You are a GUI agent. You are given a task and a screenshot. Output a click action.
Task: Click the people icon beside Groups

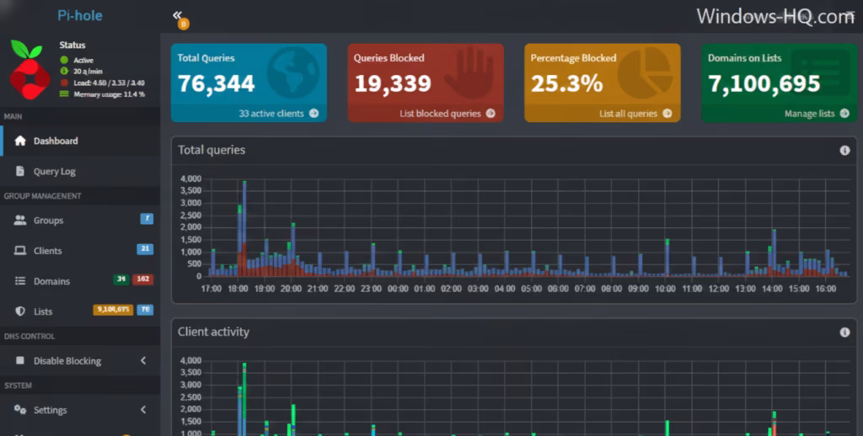point(20,220)
